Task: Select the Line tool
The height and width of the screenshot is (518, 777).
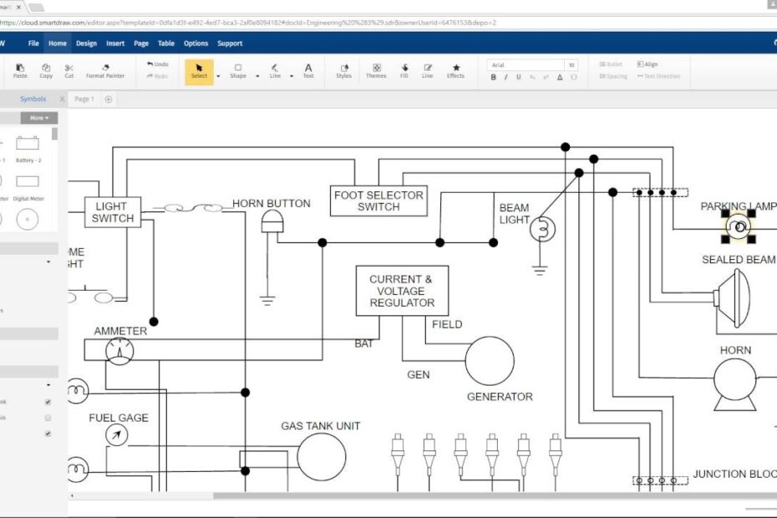Action: 275,71
